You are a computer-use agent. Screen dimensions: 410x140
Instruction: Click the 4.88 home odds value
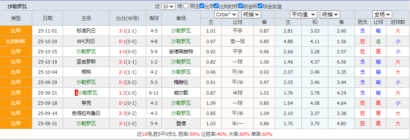tap(288, 41)
